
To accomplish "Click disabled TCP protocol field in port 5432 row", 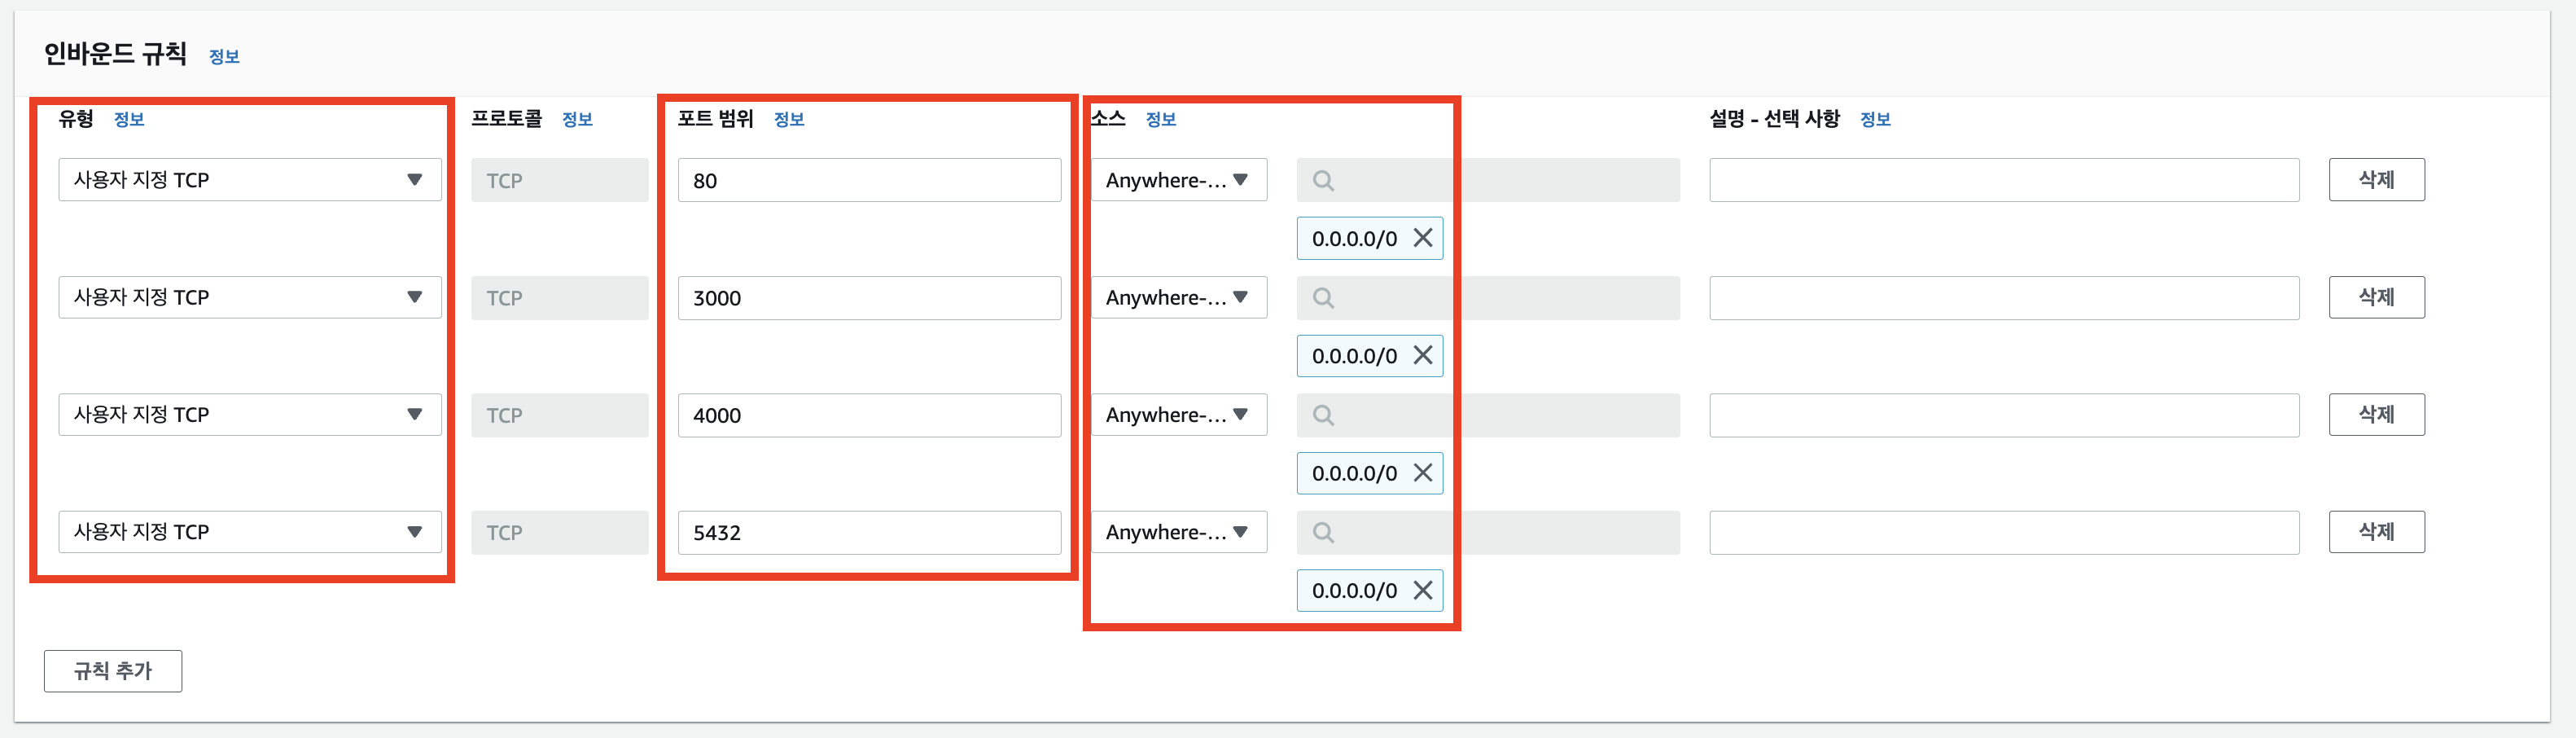I will point(560,532).
